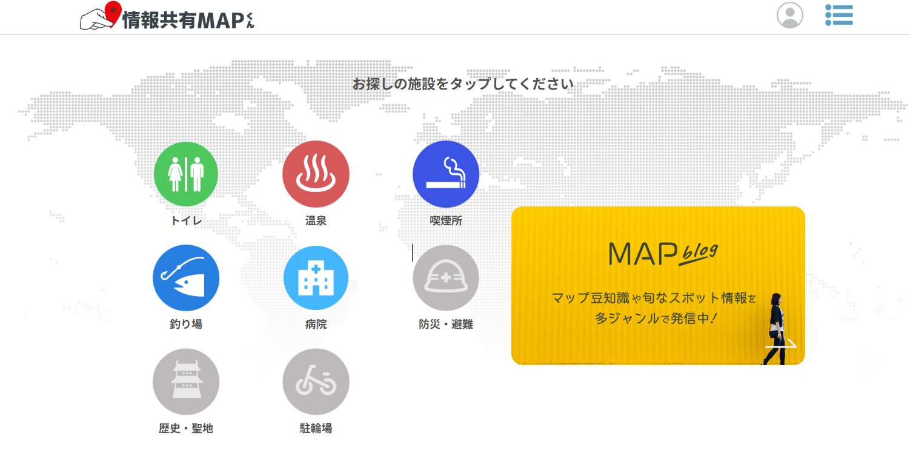Screen dimensions: 910x468
Task: Open the gray castle history icon
Action: click(x=186, y=381)
